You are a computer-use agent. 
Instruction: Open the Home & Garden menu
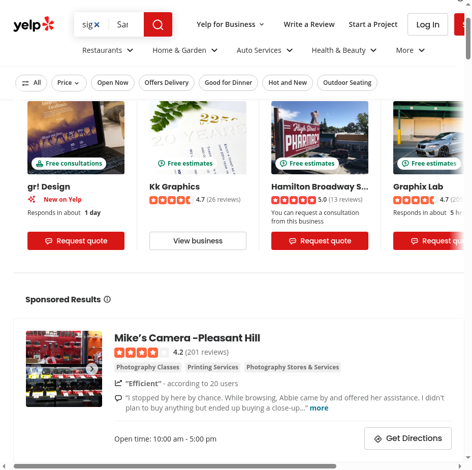click(x=185, y=50)
